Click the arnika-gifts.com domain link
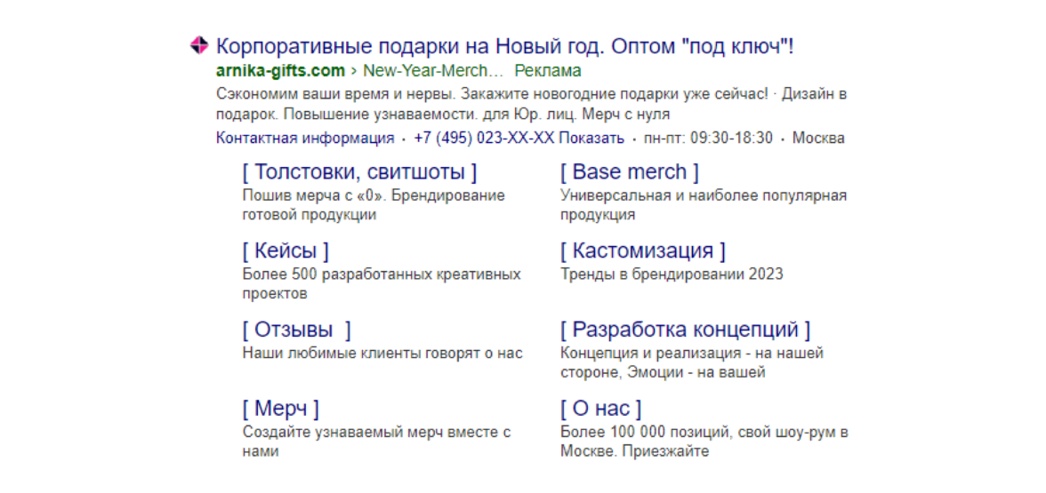Image resolution: width=1046 pixels, height=493 pixels. click(280, 71)
